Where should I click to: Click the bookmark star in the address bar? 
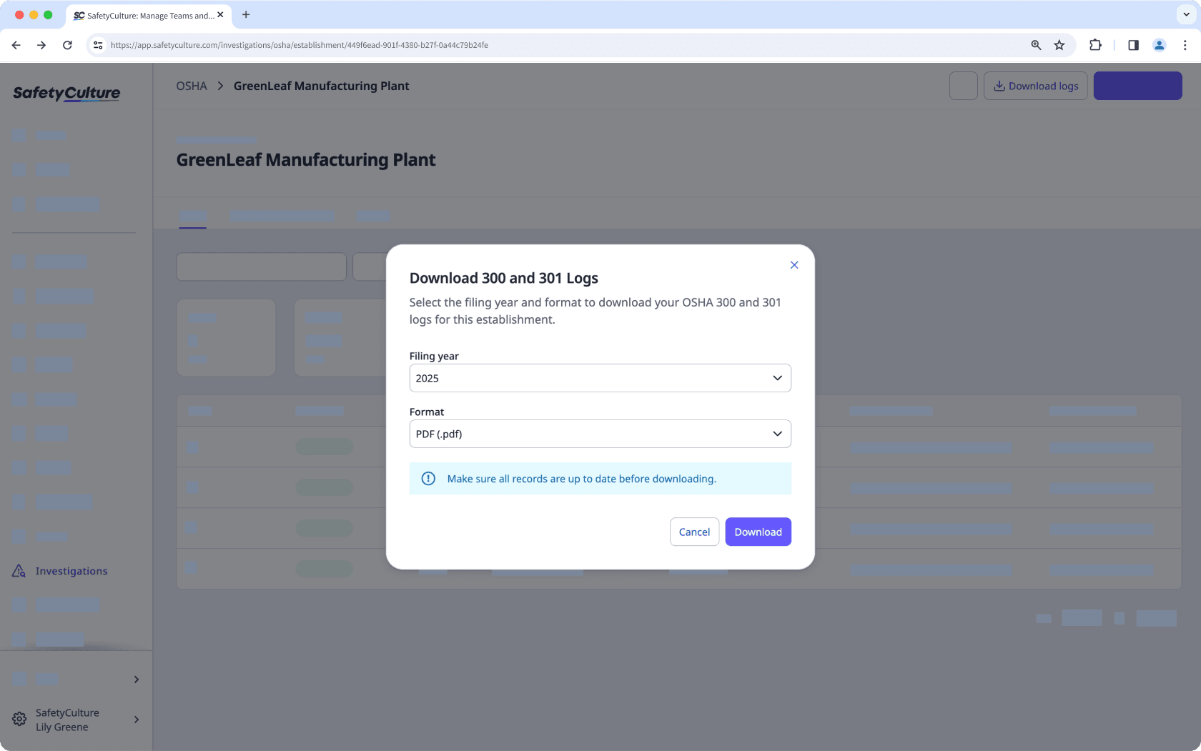click(1059, 44)
